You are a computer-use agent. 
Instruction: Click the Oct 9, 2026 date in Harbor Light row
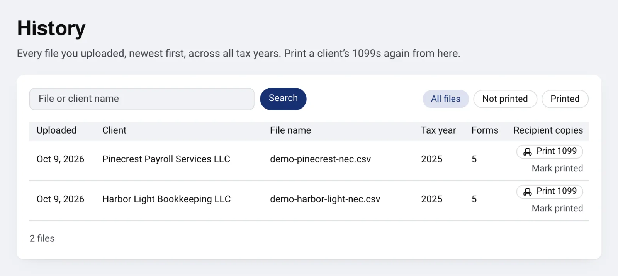[60, 199]
